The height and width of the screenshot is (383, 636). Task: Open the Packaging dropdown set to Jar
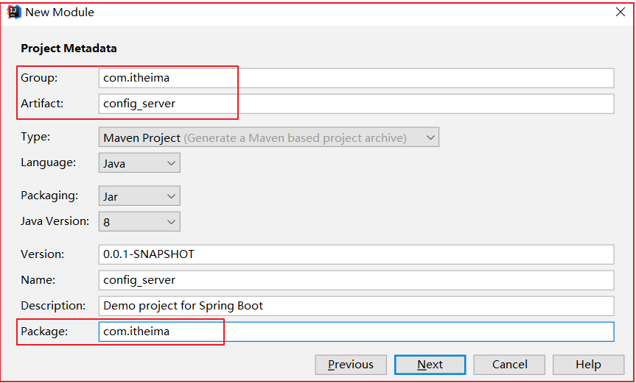(x=139, y=196)
